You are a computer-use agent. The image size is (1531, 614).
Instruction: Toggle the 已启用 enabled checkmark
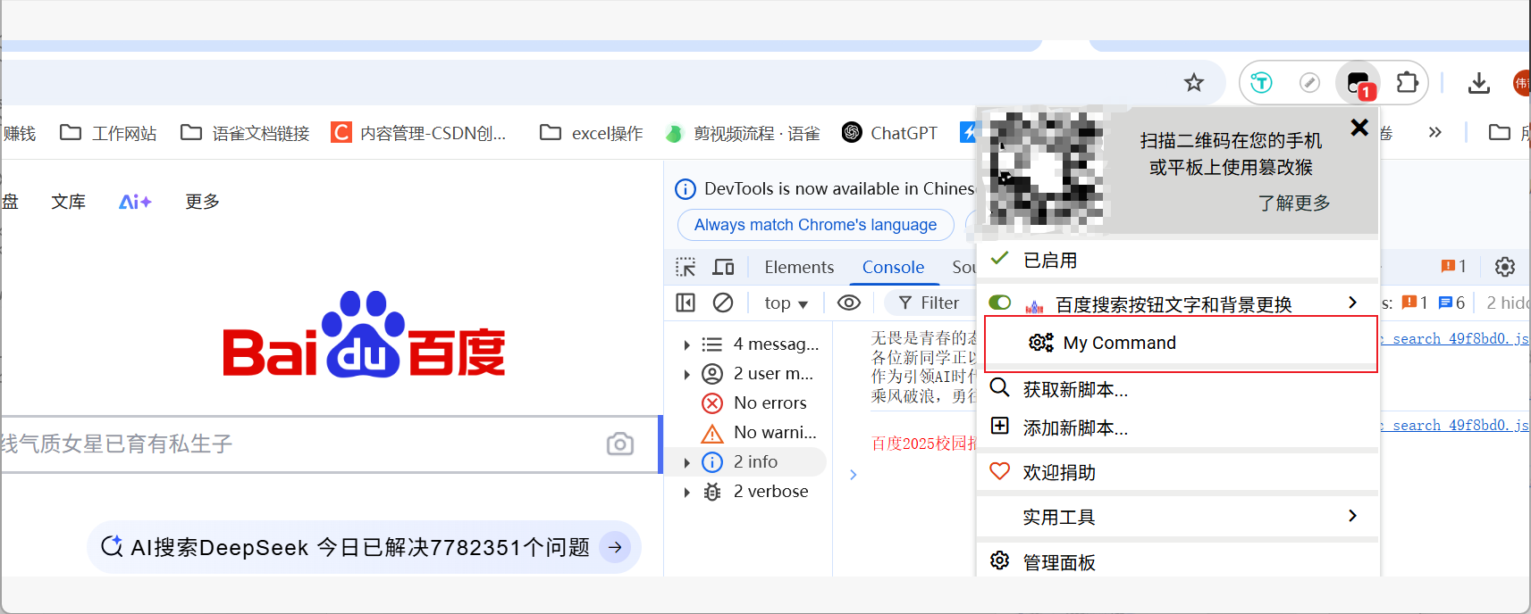[1000, 259]
